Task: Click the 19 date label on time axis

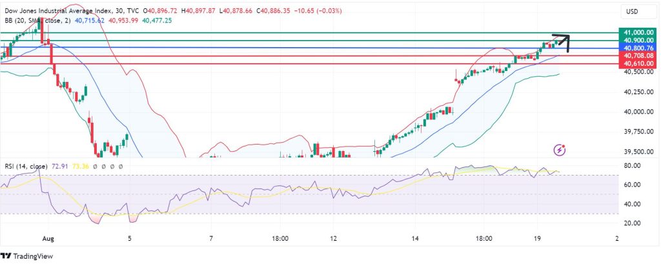Action: pyautogui.click(x=536, y=238)
